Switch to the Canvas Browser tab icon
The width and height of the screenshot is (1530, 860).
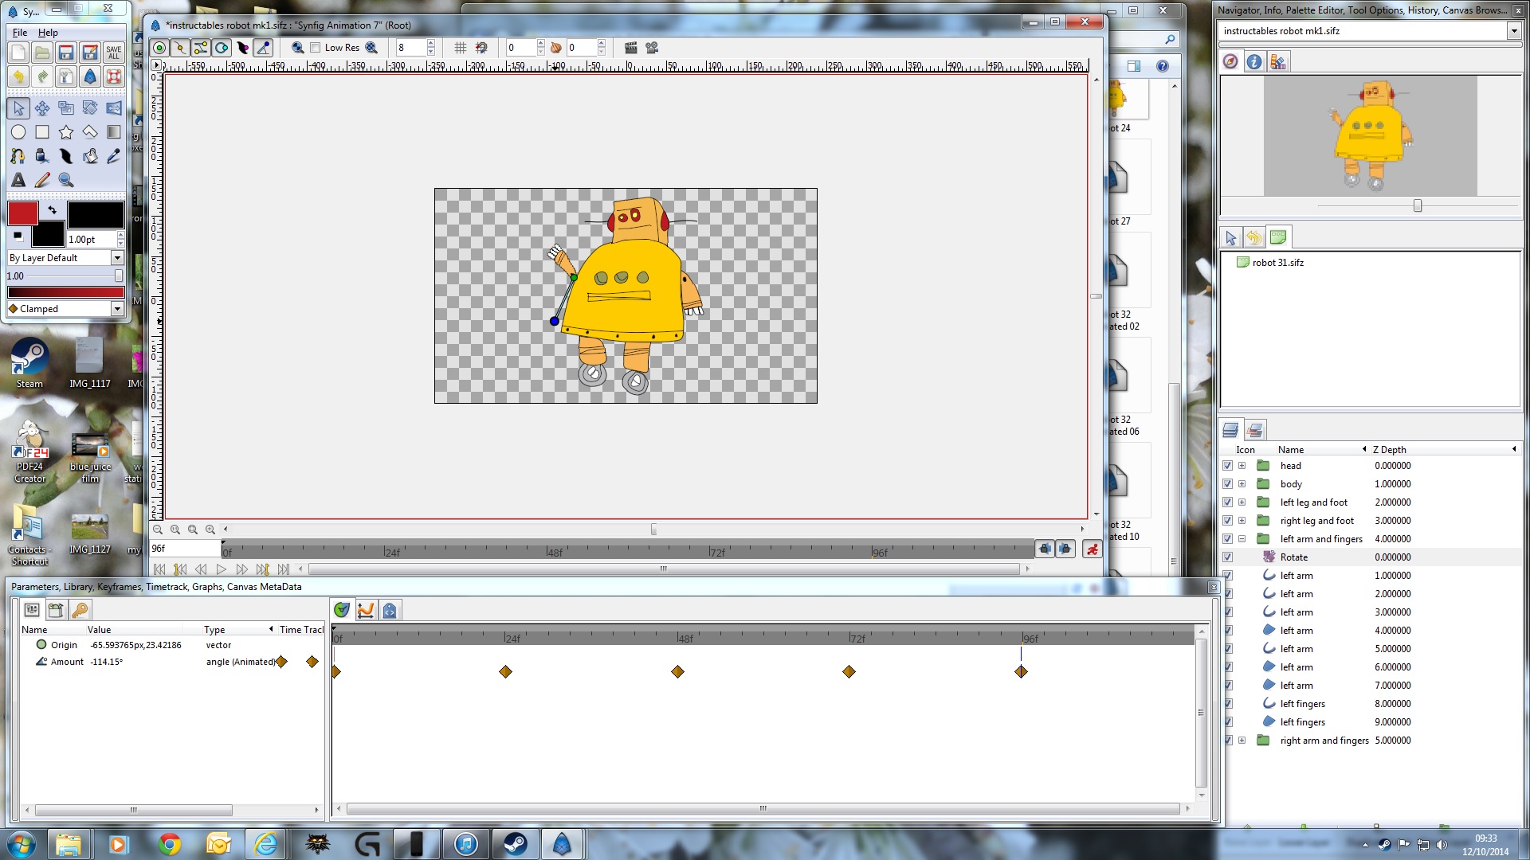[1278, 237]
